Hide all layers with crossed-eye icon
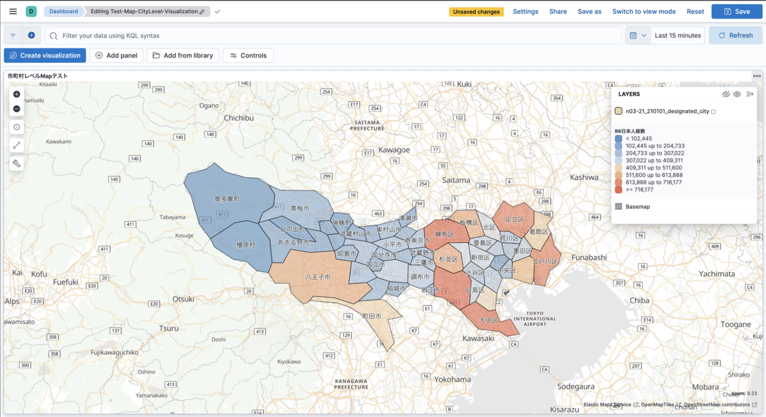The image size is (766, 417). tap(726, 94)
